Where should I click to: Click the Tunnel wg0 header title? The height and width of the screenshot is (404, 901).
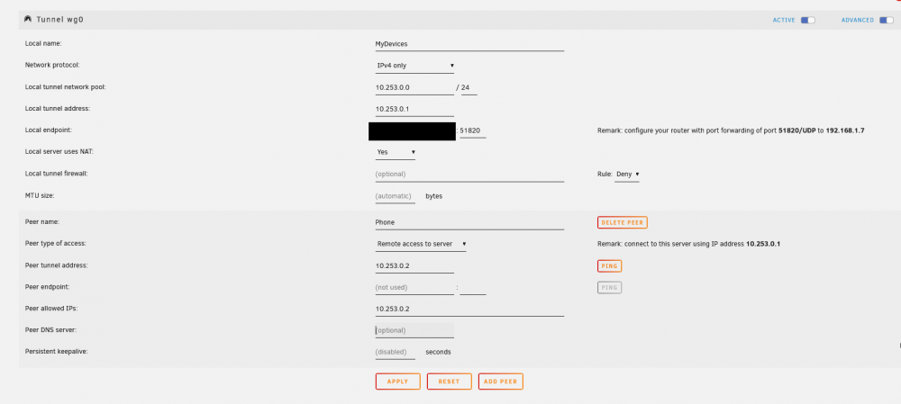tap(60, 20)
